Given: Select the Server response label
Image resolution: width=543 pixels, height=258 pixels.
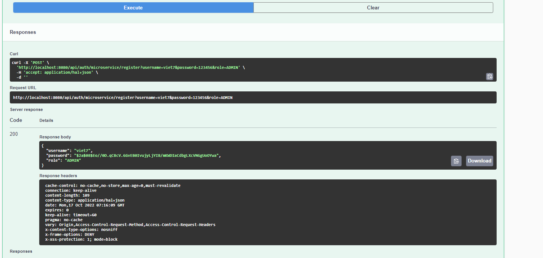Looking at the screenshot, I should coord(26,109).
